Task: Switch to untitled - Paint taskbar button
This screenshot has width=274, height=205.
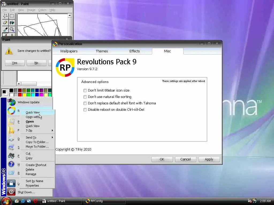Action: click(61, 201)
